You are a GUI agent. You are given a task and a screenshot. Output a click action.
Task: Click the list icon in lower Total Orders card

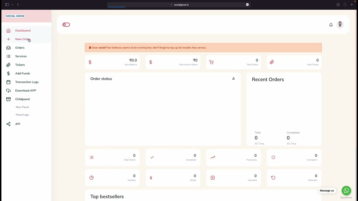click(x=91, y=157)
